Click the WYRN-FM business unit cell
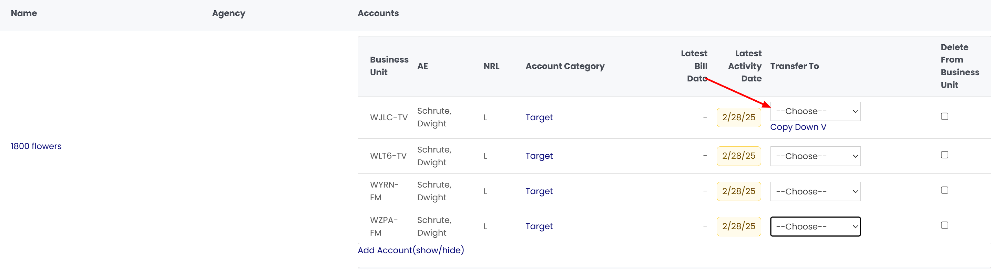Image resolution: width=991 pixels, height=269 pixels. pyautogui.click(x=384, y=191)
